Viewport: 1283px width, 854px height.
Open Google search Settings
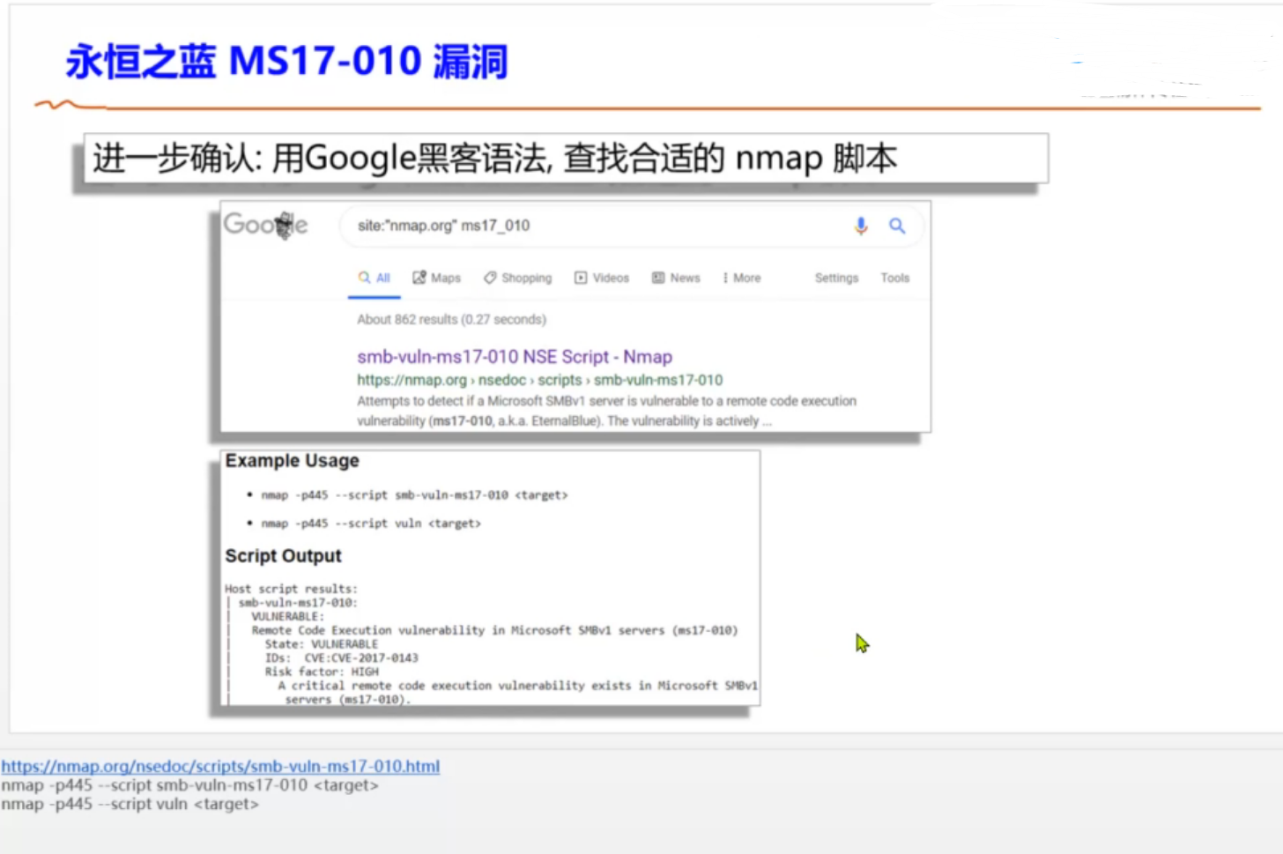836,278
